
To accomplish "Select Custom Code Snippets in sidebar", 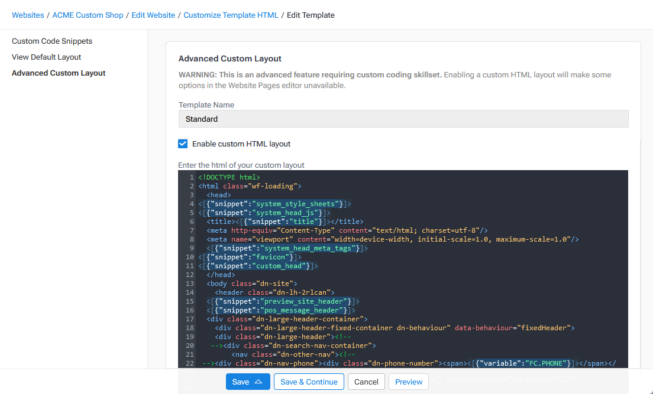I will 52,41.
